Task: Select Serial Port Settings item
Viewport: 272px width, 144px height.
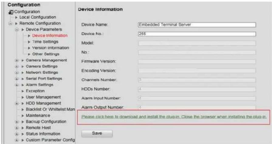Action: pyautogui.click(x=44, y=79)
